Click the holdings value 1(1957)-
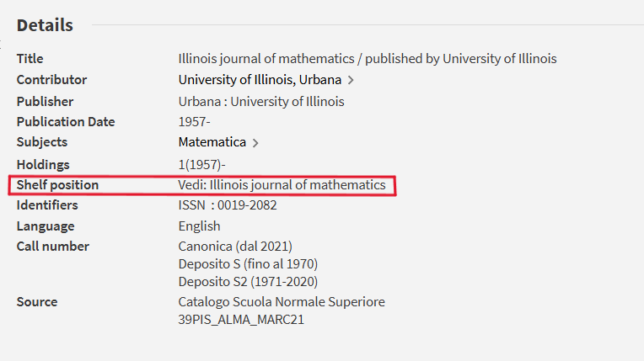644x361 pixels. click(x=201, y=164)
